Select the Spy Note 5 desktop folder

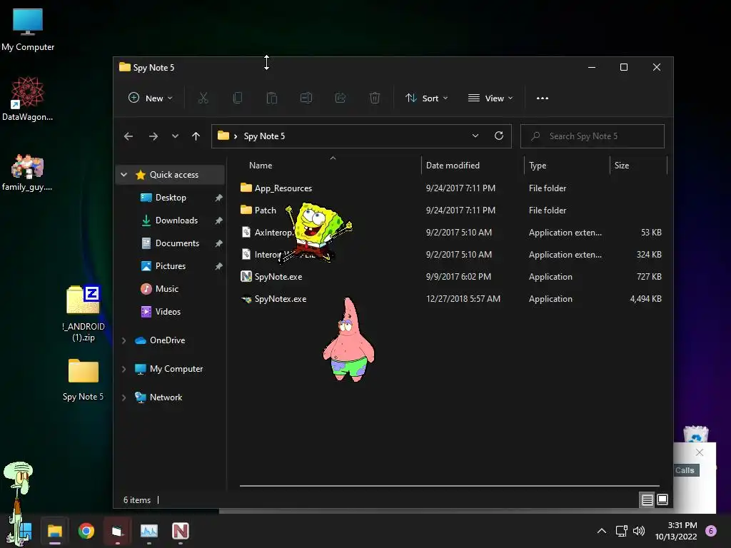point(83,380)
